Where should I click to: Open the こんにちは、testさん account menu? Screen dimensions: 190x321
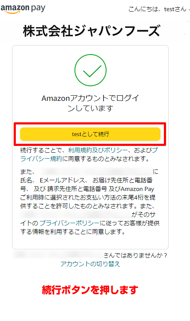tap(159, 9)
